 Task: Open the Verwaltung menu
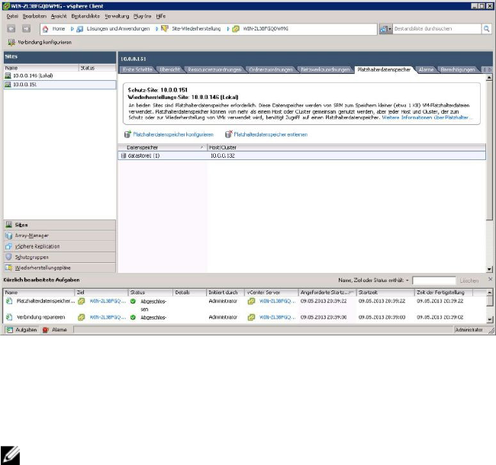117,16
